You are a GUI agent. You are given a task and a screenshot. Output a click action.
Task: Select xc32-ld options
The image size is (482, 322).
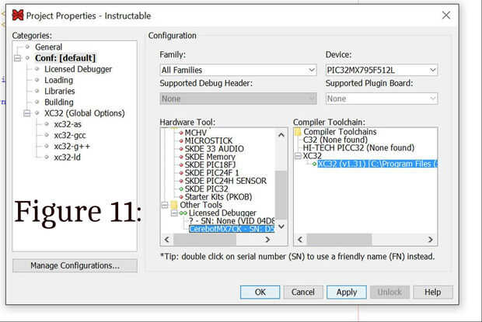[x=68, y=158]
